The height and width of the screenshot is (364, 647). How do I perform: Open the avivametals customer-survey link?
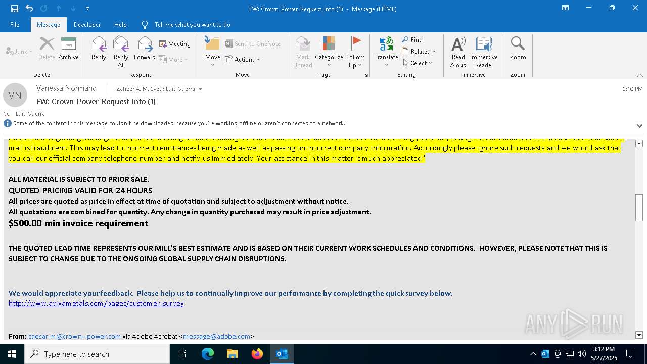point(96,303)
